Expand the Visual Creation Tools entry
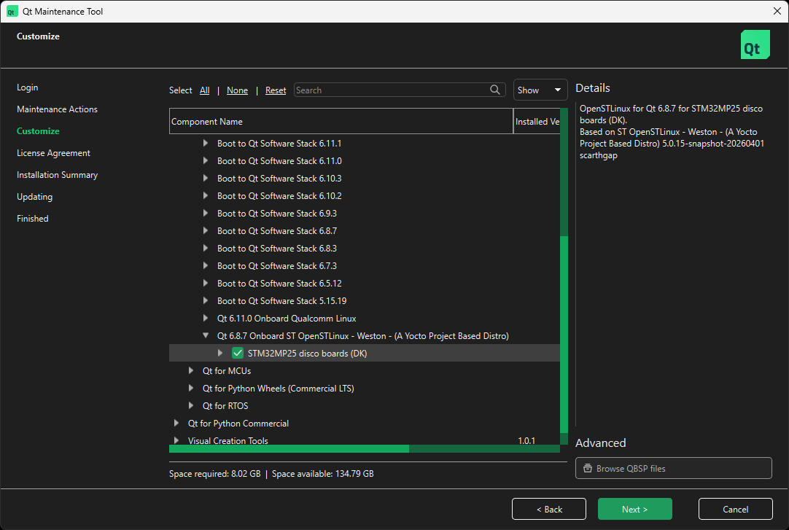Screen dimensions: 789x530 coord(176,440)
